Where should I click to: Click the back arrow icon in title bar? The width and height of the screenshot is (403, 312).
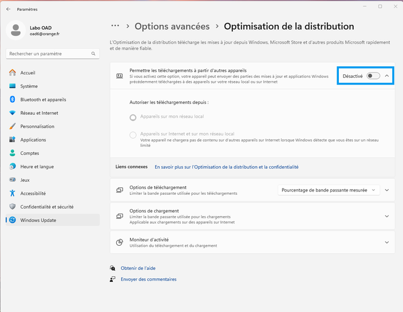click(x=9, y=9)
